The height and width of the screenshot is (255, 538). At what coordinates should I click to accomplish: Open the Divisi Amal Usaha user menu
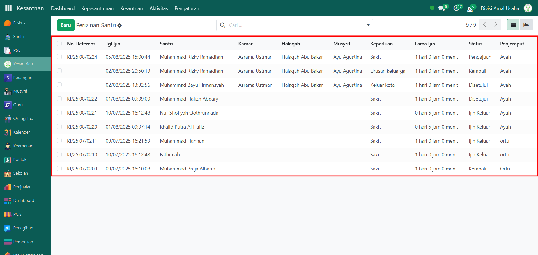500,8
